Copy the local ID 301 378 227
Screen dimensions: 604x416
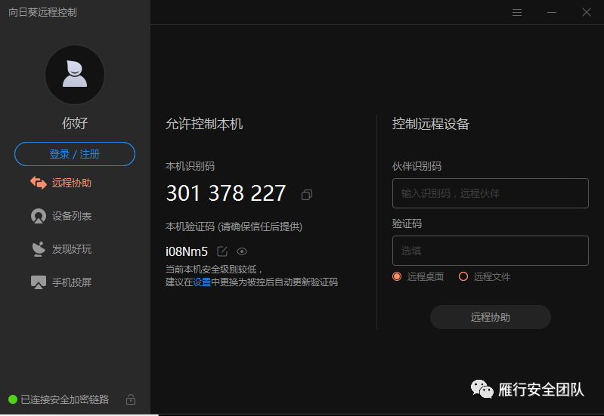[307, 195]
